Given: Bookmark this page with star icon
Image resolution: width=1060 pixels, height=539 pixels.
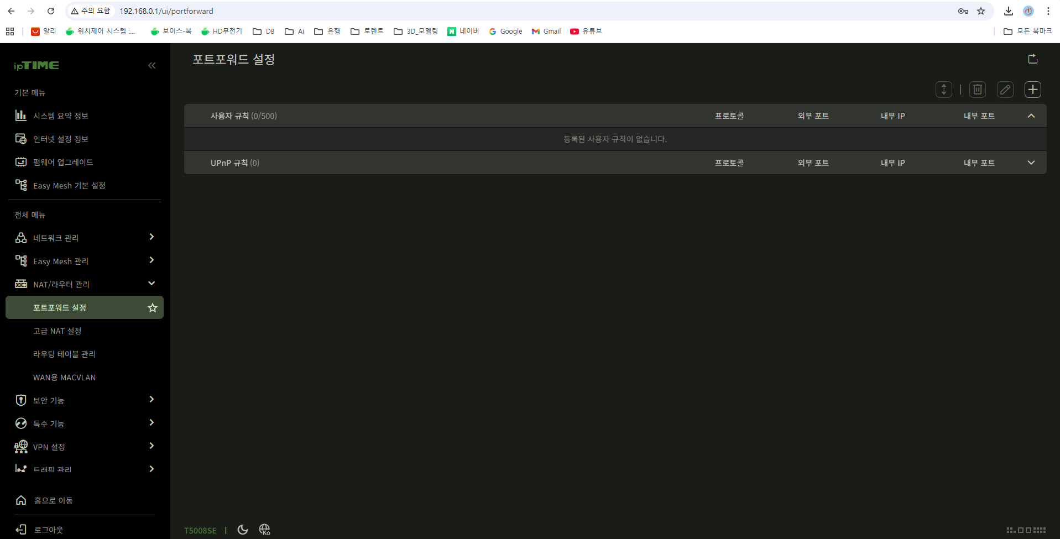Looking at the screenshot, I should pyautogui.click(x=981, y=11).
